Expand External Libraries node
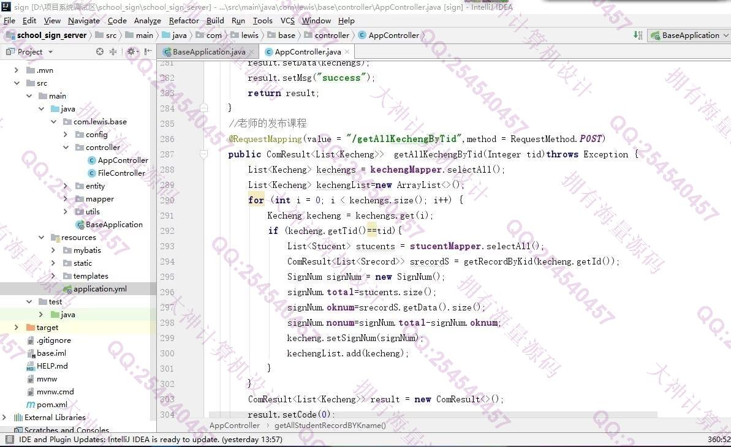The height and width of the screenshot is (447, 731). point(4,417)
